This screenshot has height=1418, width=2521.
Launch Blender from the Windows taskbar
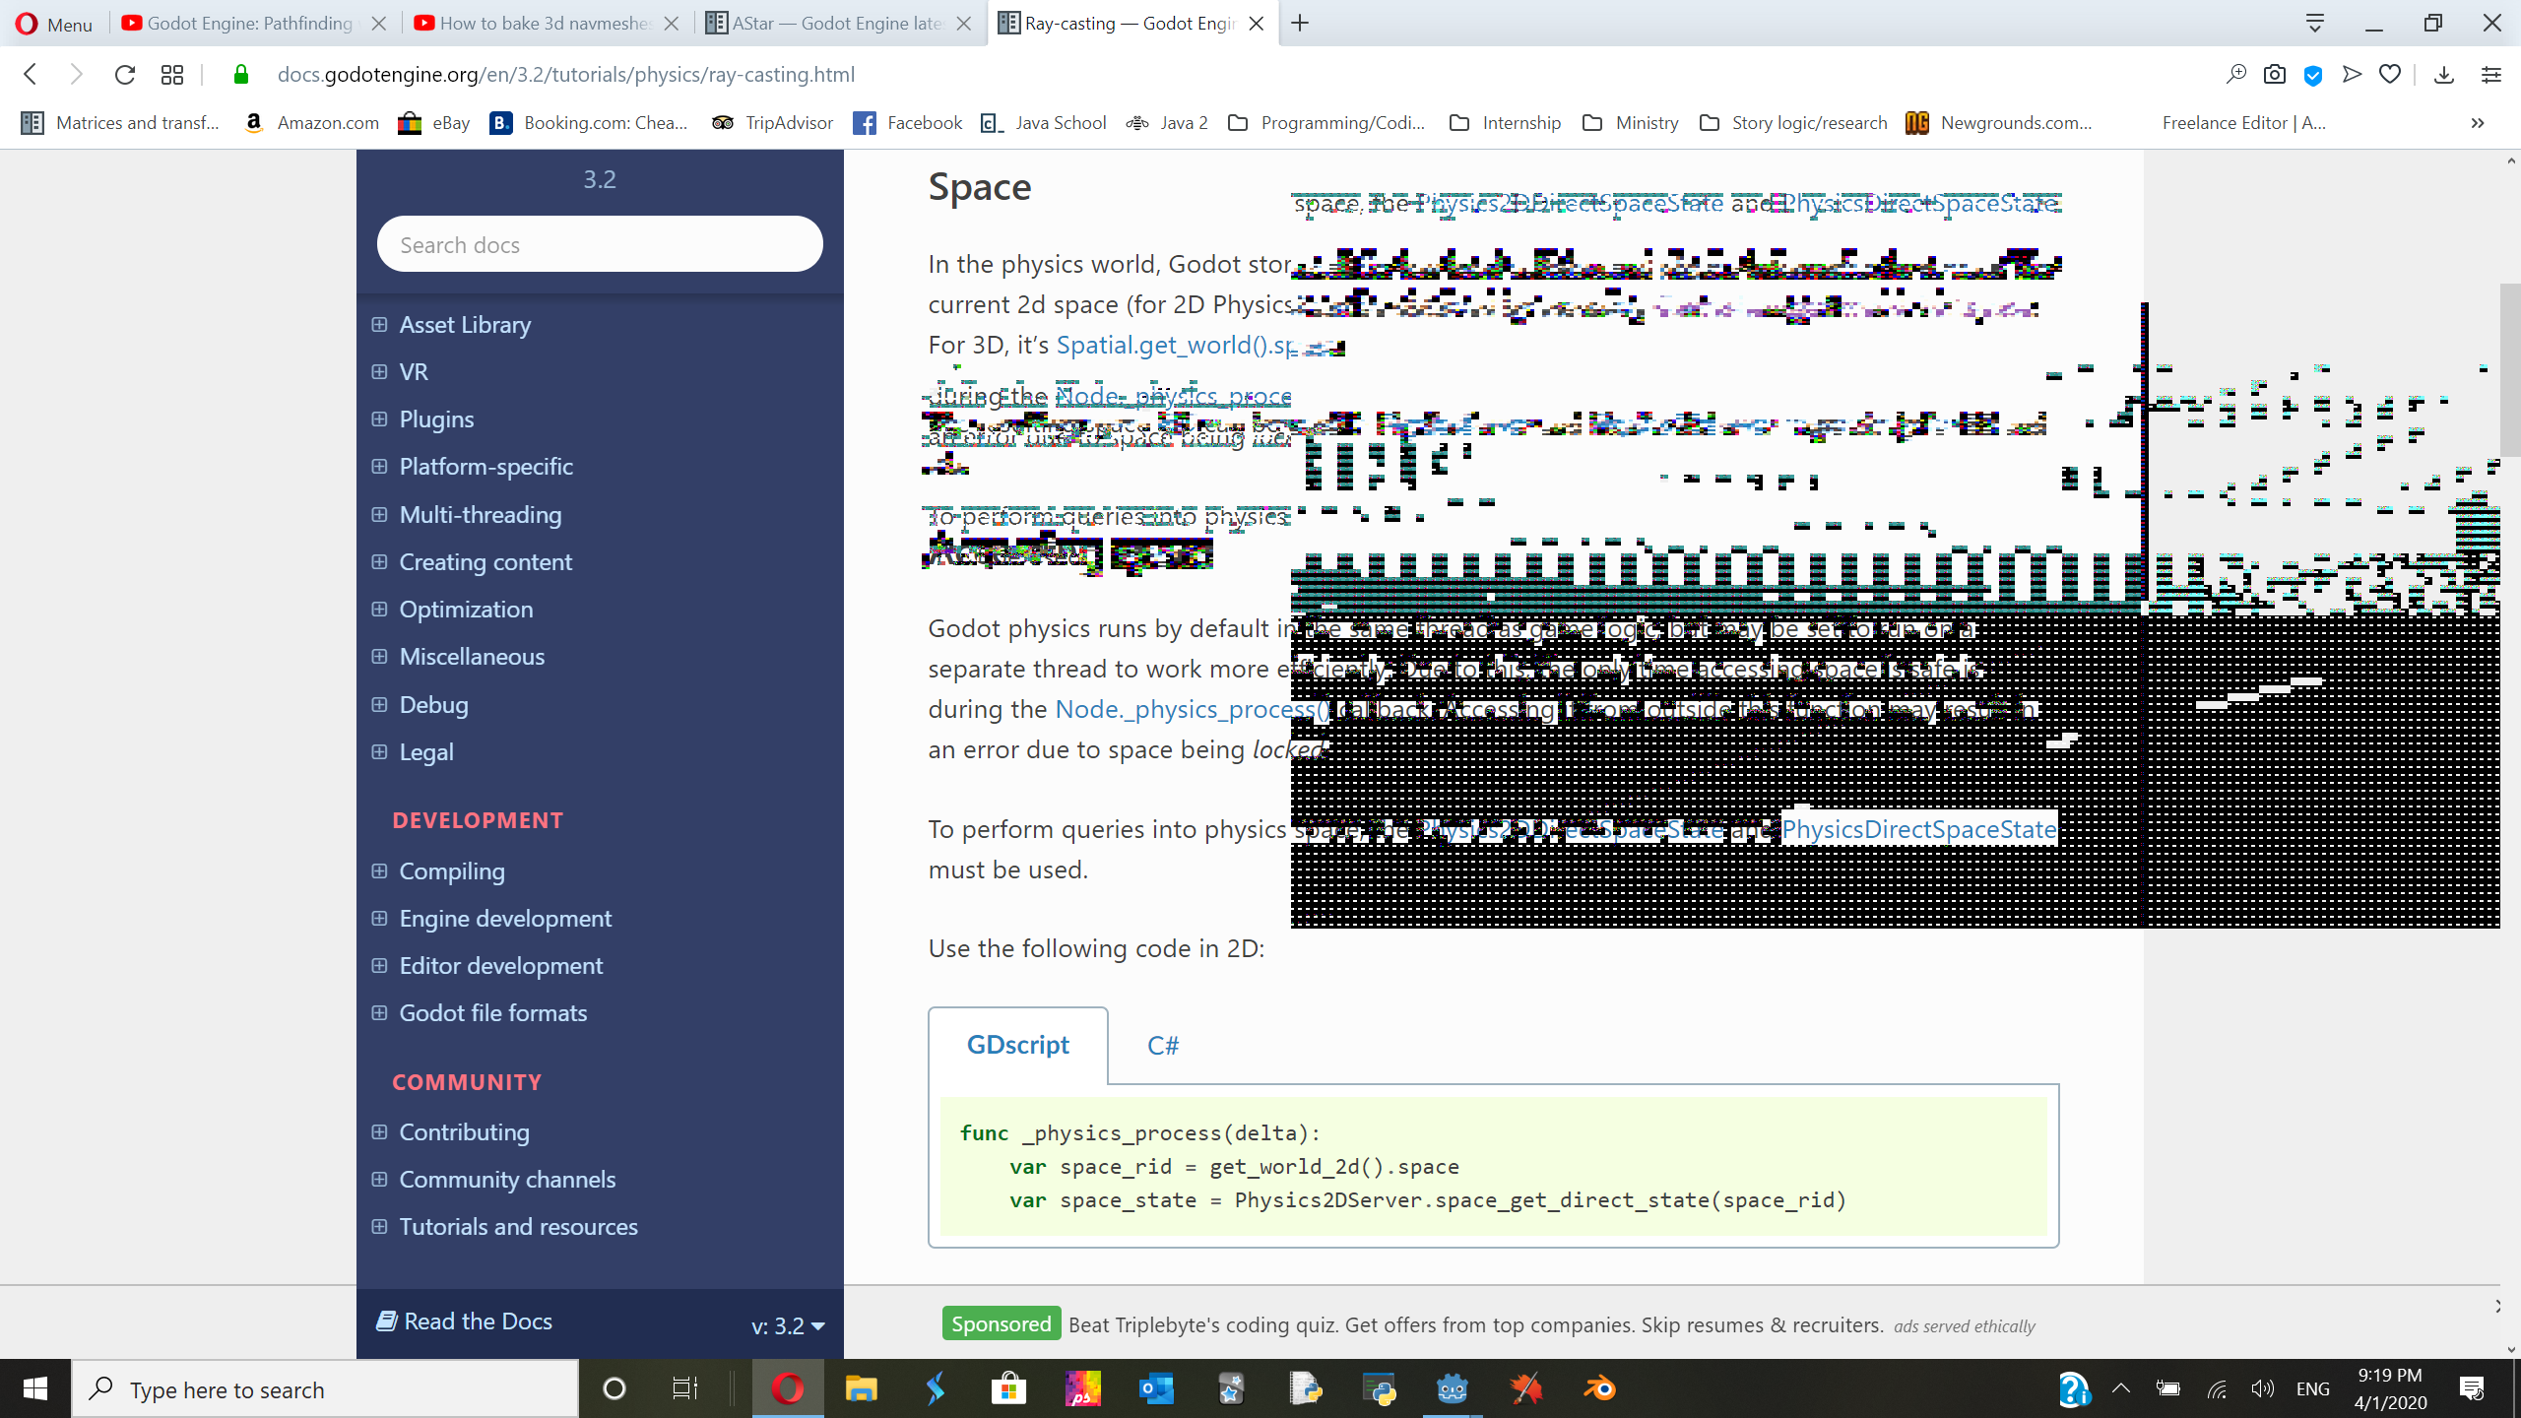point(1600,1389)
